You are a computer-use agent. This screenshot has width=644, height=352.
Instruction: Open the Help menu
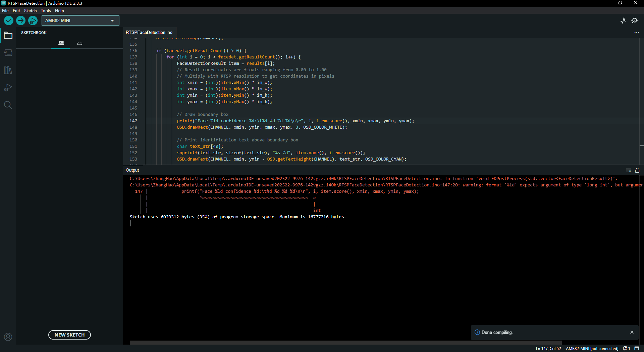coord(59,11)
